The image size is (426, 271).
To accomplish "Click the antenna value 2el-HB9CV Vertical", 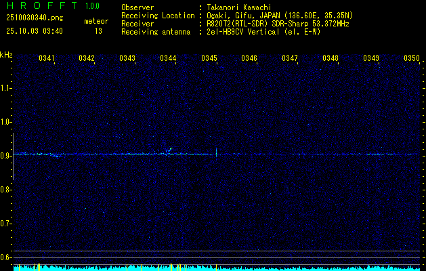I will (x=263, y=32).
